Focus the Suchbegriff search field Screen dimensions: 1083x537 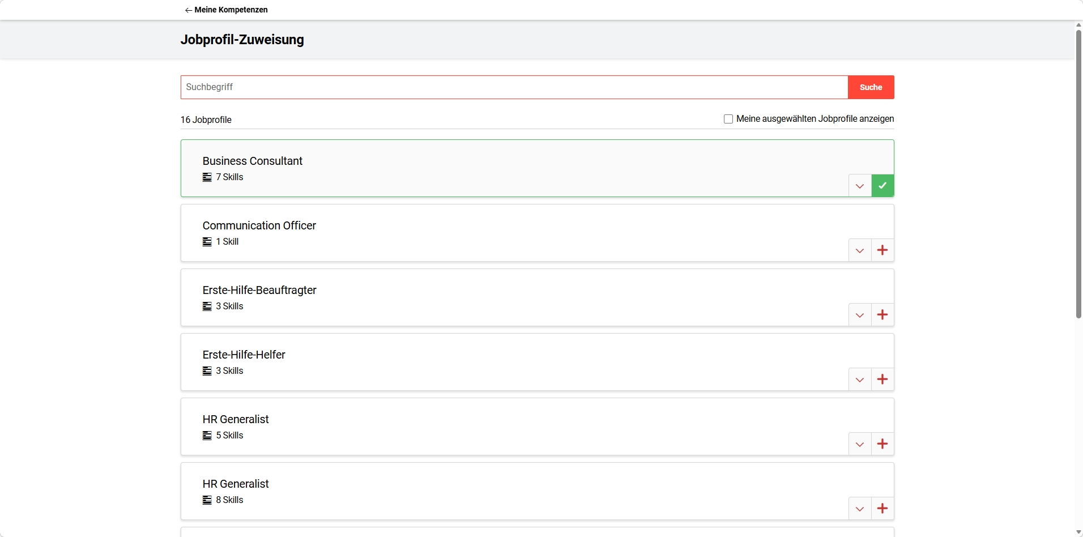tap(514, 87)
